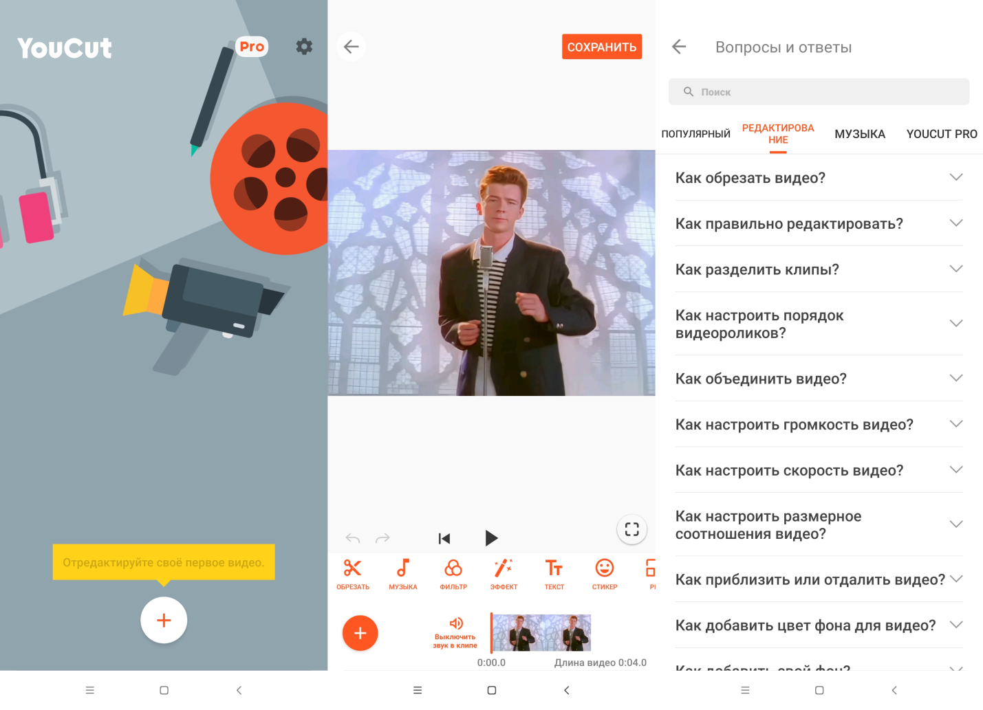Select the ОБРЕЗАТЬ scissors tool
Screen dimensions: 983x710
(x=353, y=575)
